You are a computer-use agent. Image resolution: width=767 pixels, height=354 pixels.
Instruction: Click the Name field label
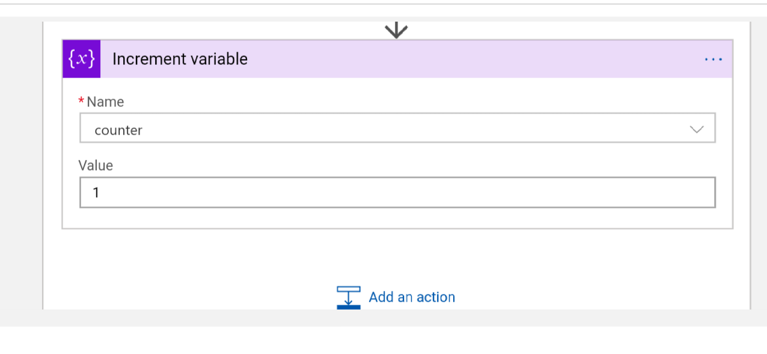[x=105, y=102]
